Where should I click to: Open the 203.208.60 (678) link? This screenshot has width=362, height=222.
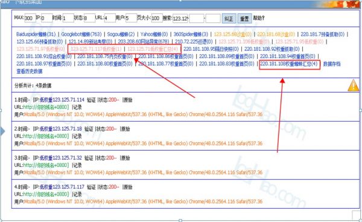tap(144, 42)
